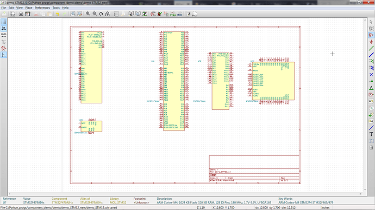Image resolution: width=375 pixels, height=210 pixels.
Task: Click the Zoom in magnifier icon
Action: (x=88, y=14)
